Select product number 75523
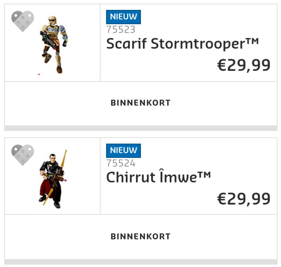 (121, 30)
